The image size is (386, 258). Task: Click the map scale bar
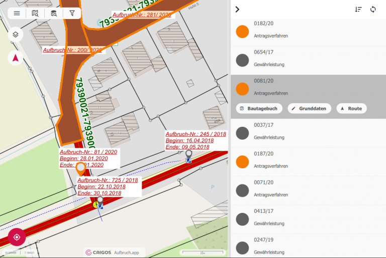pyautogui.click(x=203, y=252)
